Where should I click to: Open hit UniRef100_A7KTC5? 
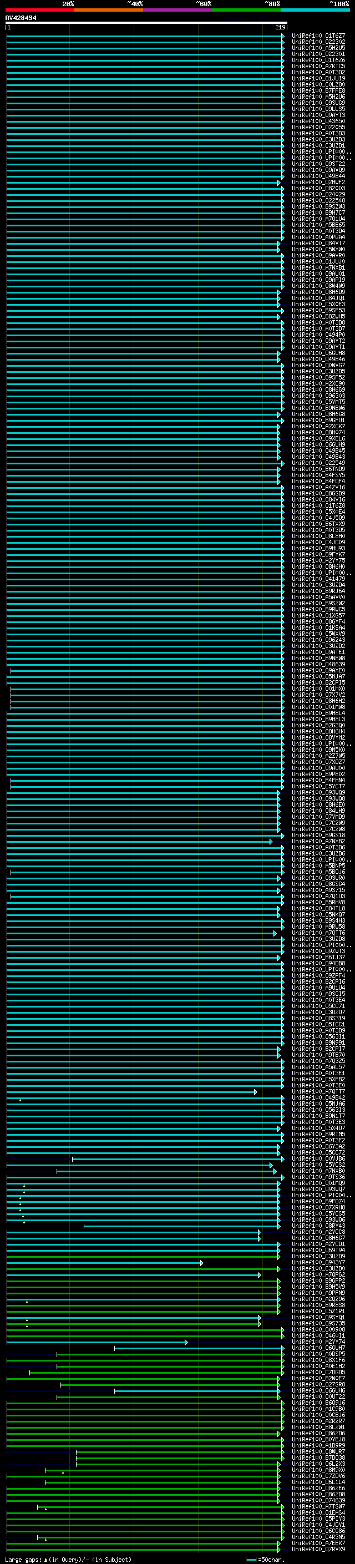click(x=318, y=66)
